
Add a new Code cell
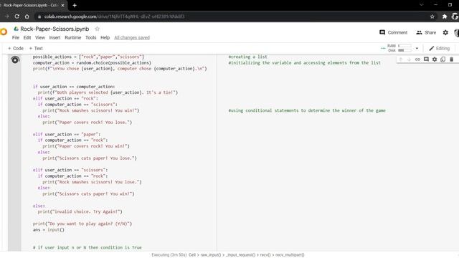tap(16, 48)
